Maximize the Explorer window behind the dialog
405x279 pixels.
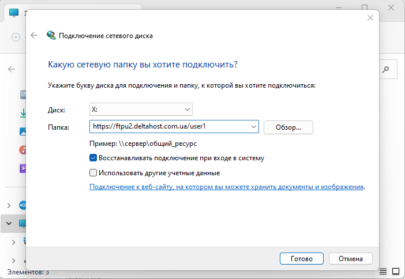[x=365, y=7]
